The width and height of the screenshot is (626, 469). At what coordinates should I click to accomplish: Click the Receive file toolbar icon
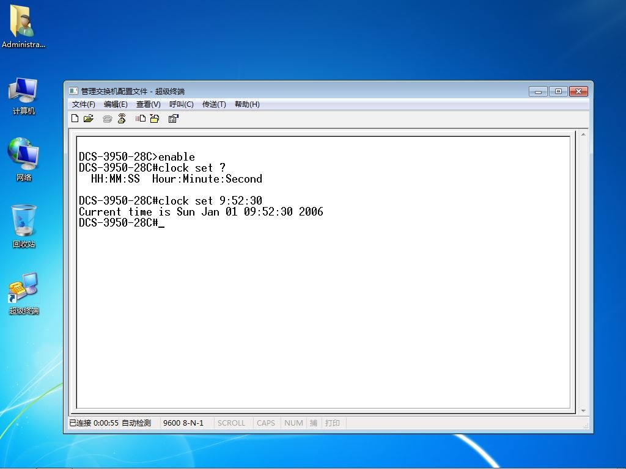(x=155, y=118)
